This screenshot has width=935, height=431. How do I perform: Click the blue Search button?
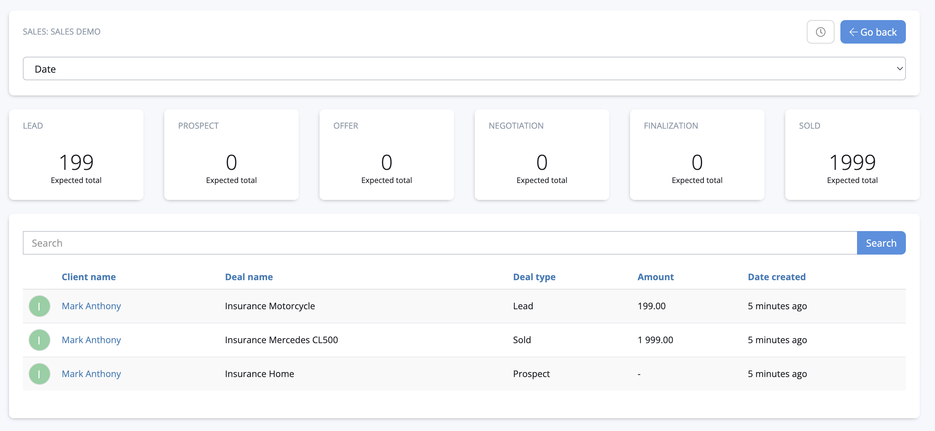click(x=881, y=243)
